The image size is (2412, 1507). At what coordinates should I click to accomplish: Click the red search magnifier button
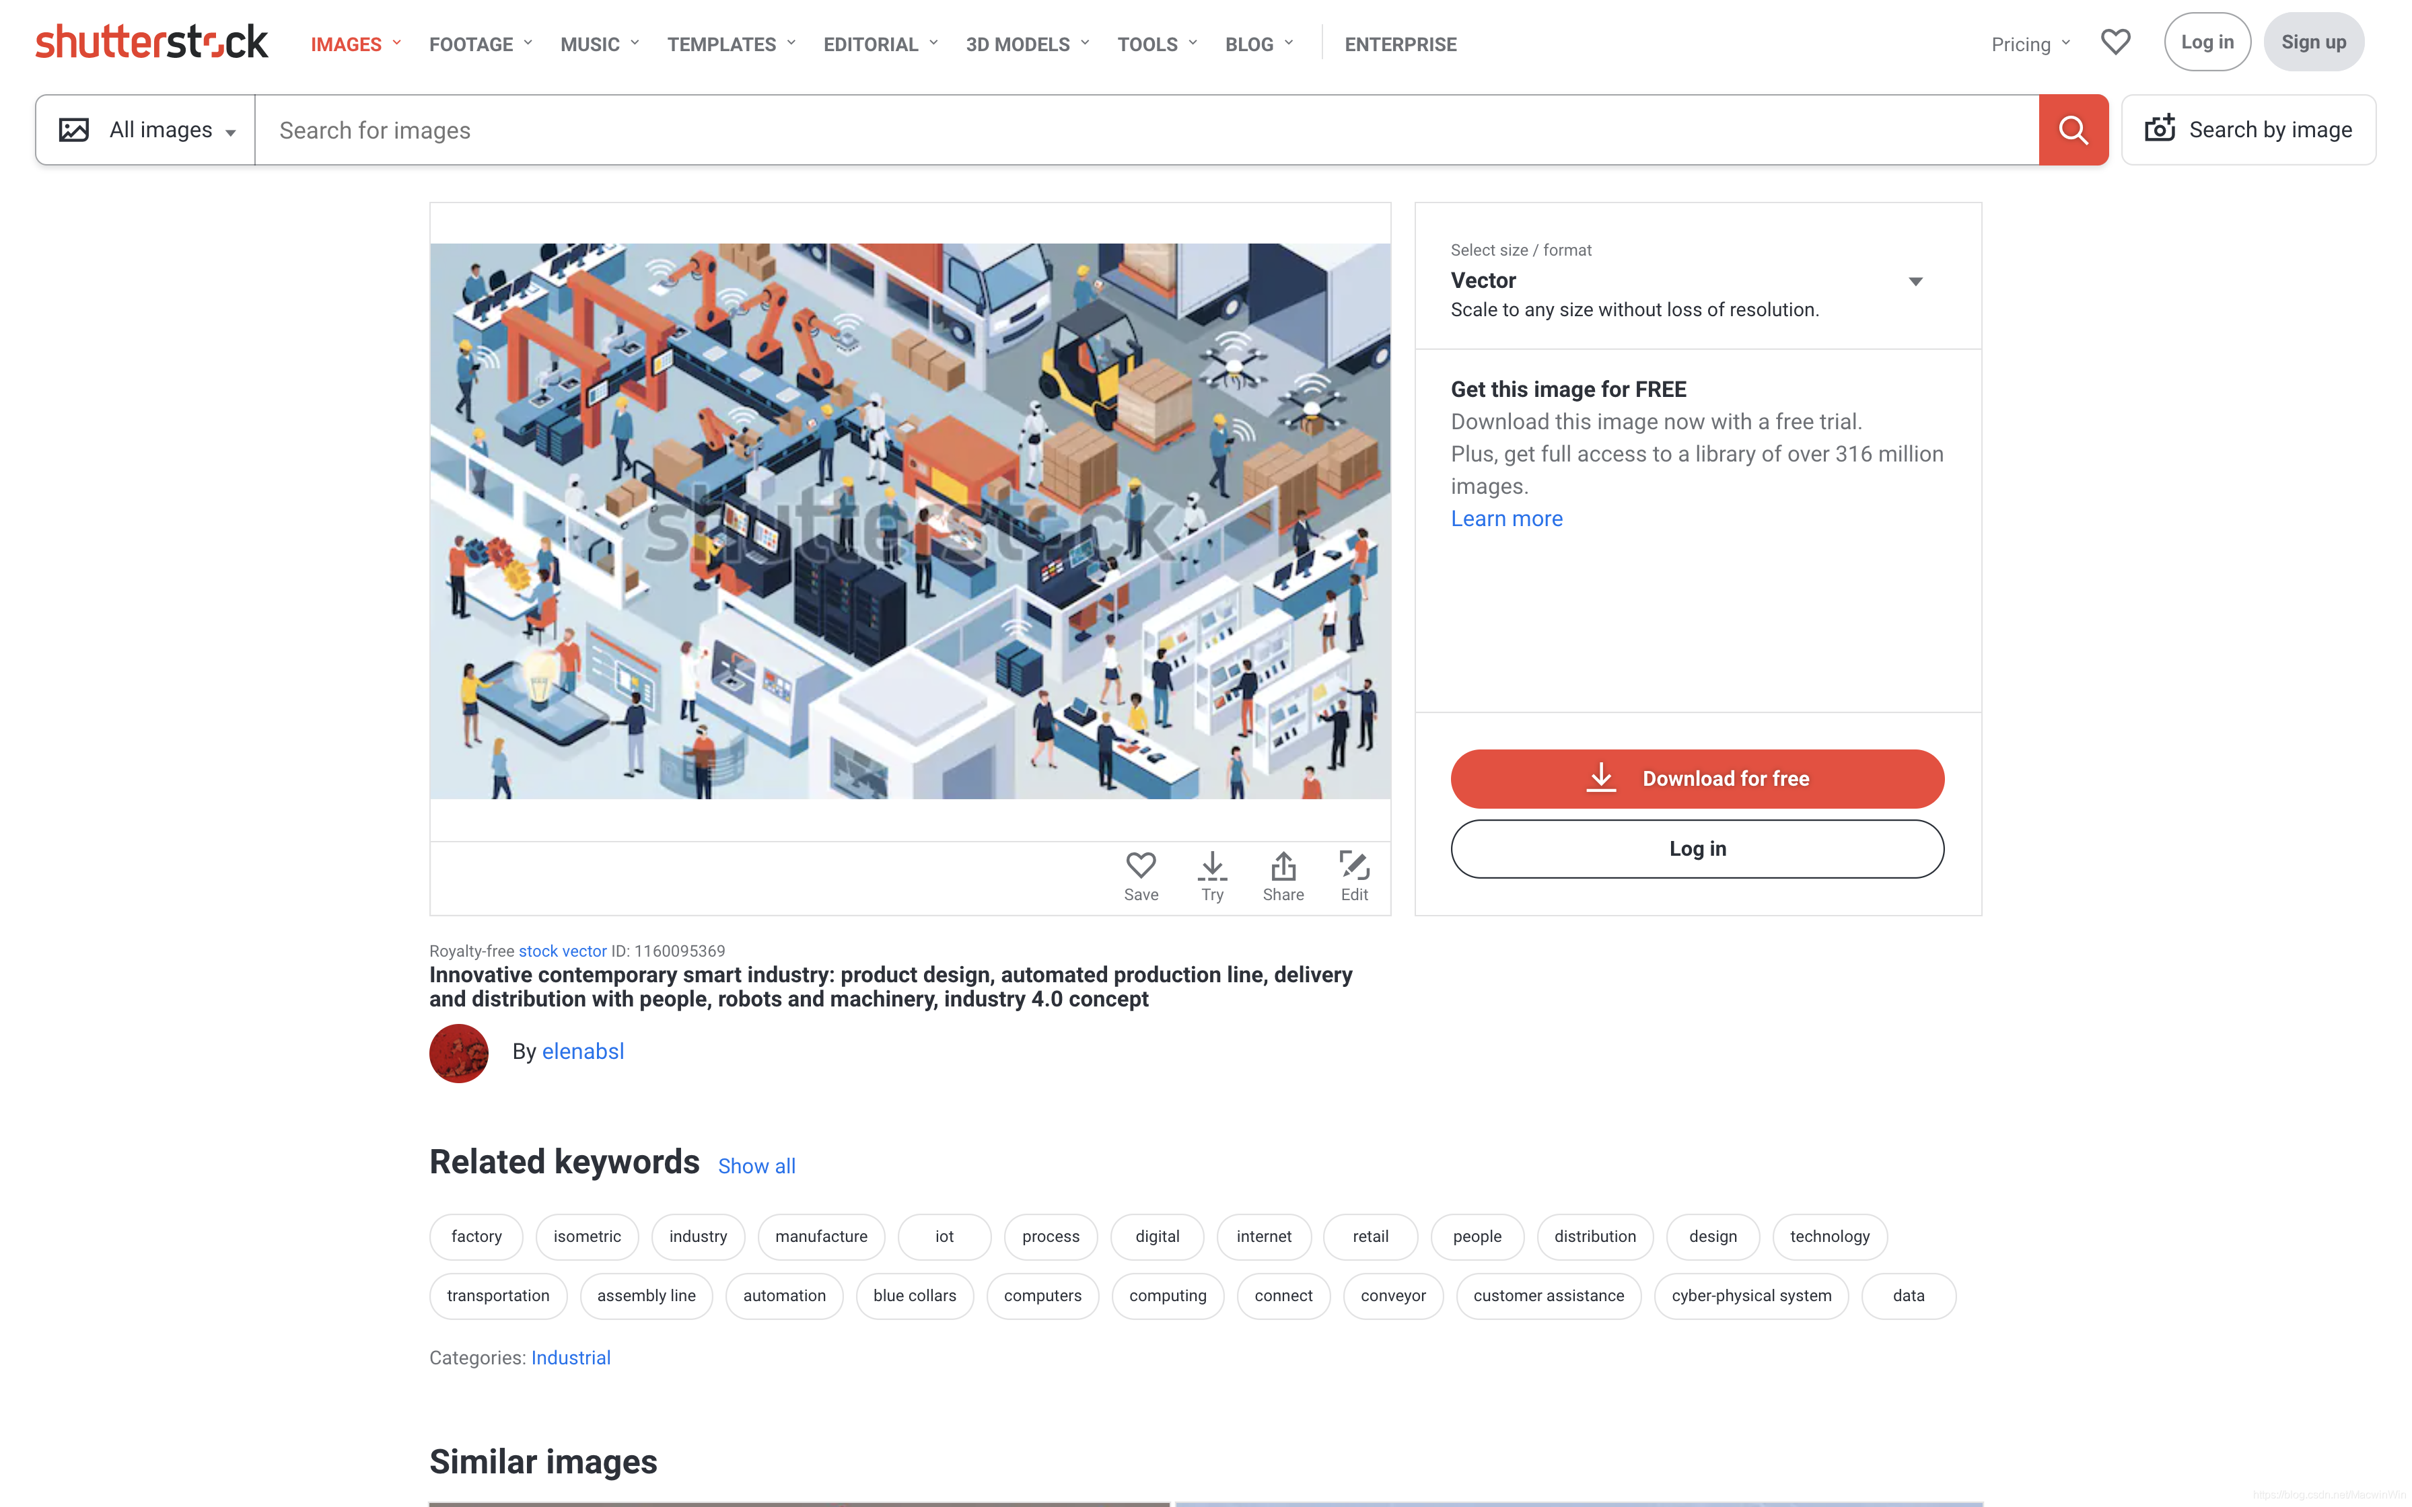pos(2073,131)
